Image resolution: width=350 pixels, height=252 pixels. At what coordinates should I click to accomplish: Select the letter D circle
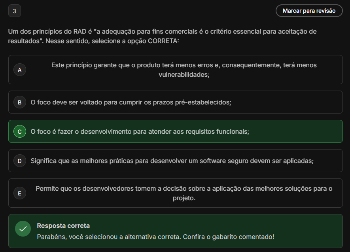tap(19, 161)
